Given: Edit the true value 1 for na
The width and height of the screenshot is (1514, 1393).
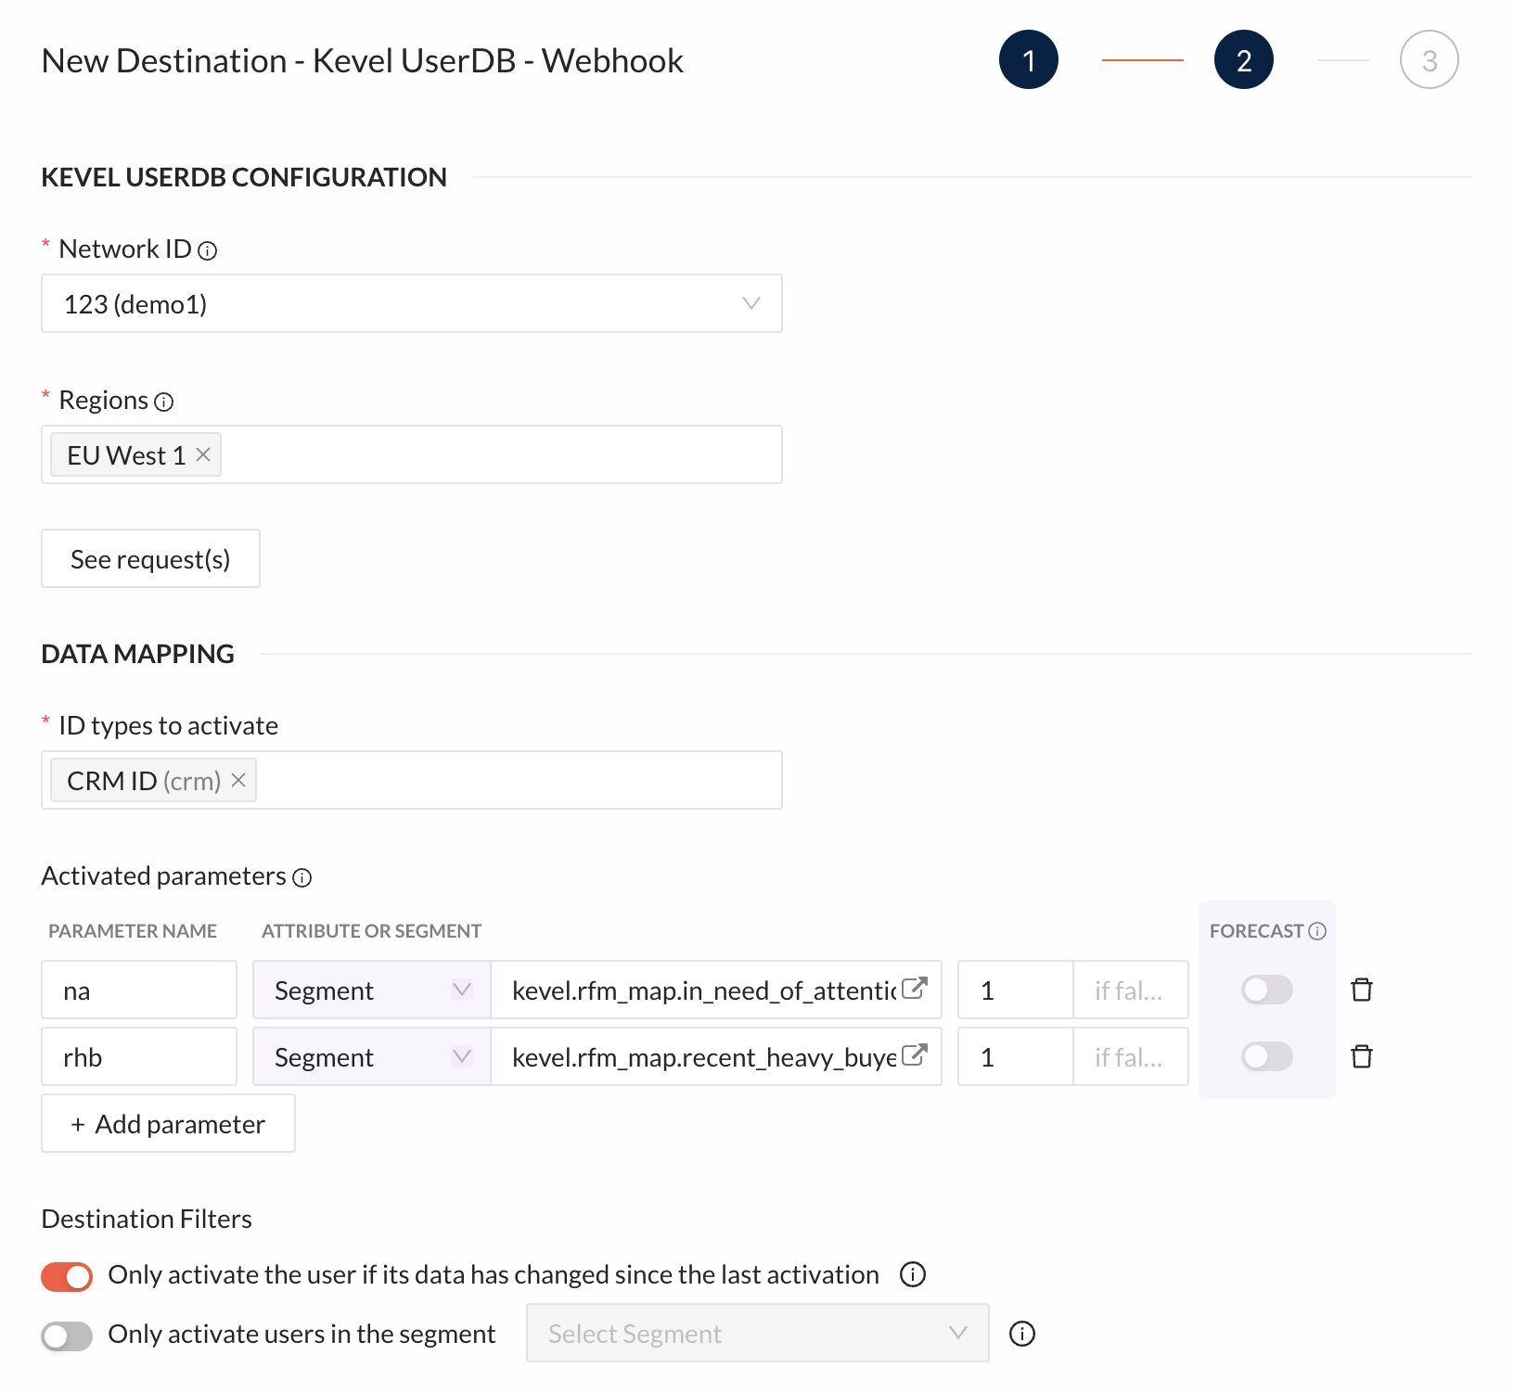Looking at the screenshot, I should tap(1016, 990).
